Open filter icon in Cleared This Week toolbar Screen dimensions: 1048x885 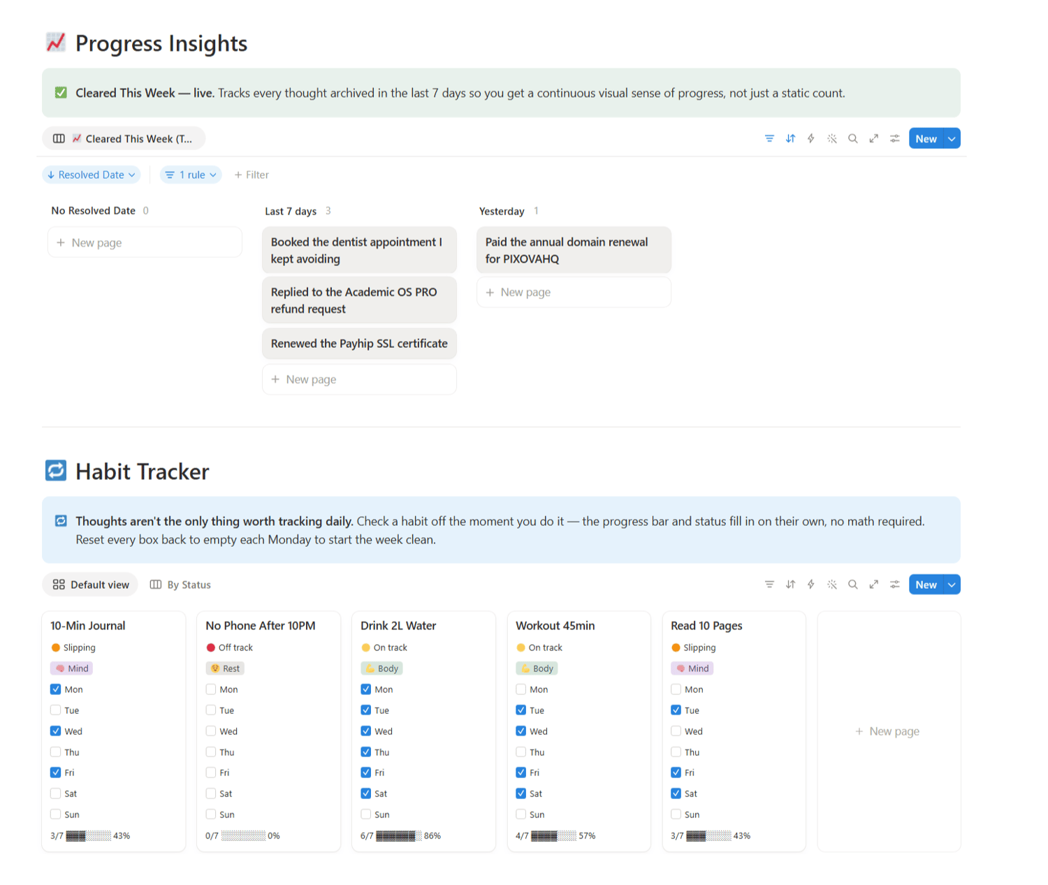coord(769,138)
